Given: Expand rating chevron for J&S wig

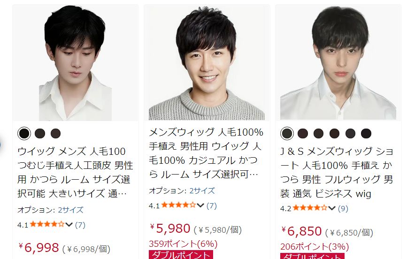Looking at the screenshot, I should (x=332, y=208).
